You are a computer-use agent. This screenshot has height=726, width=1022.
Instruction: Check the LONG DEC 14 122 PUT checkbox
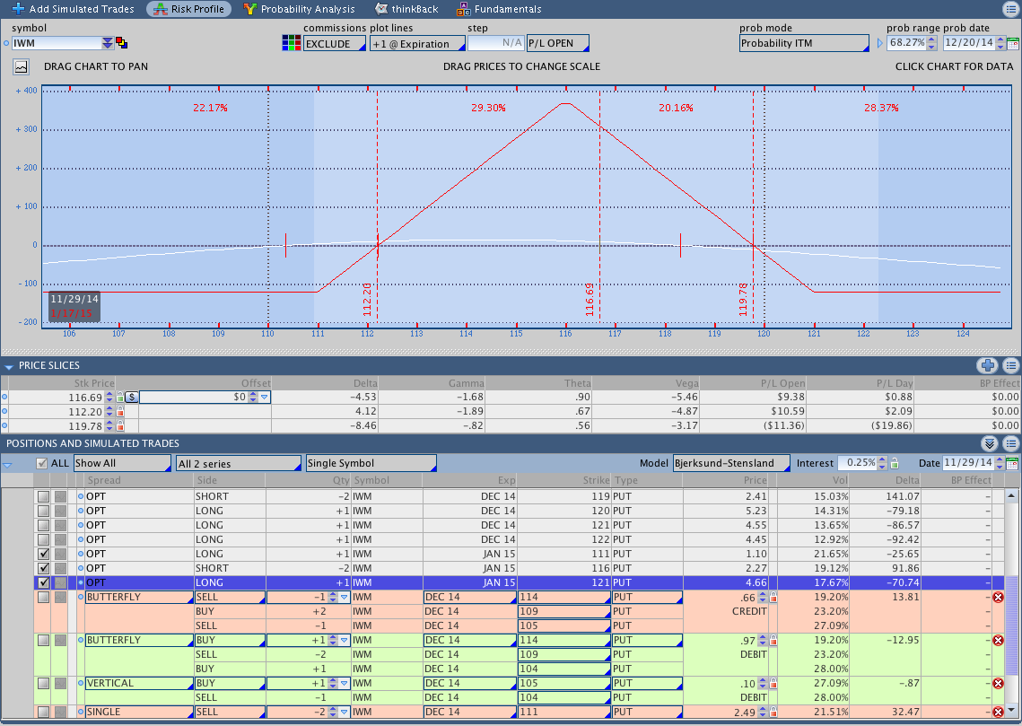tap(44, 539)
